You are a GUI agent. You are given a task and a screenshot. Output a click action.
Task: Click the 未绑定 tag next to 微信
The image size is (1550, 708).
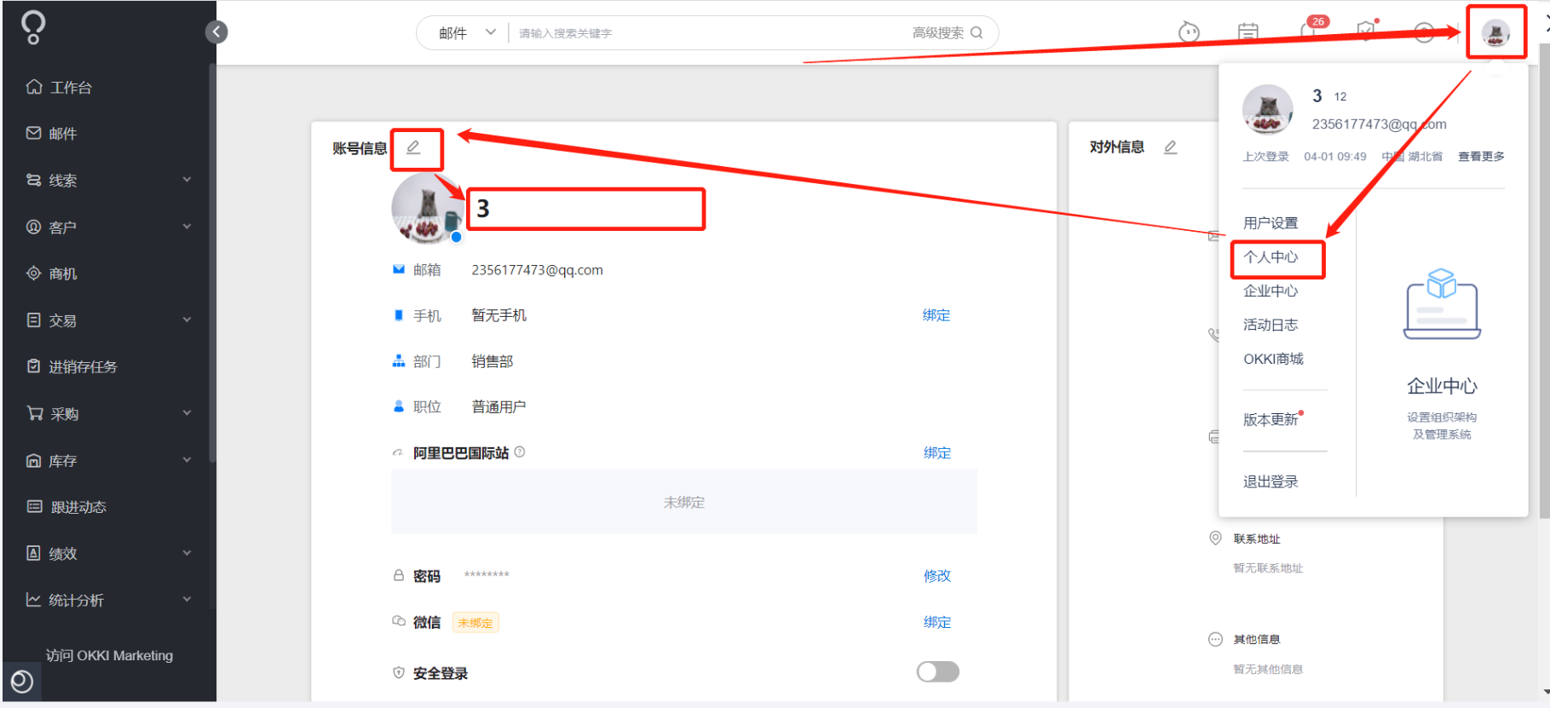475,623
